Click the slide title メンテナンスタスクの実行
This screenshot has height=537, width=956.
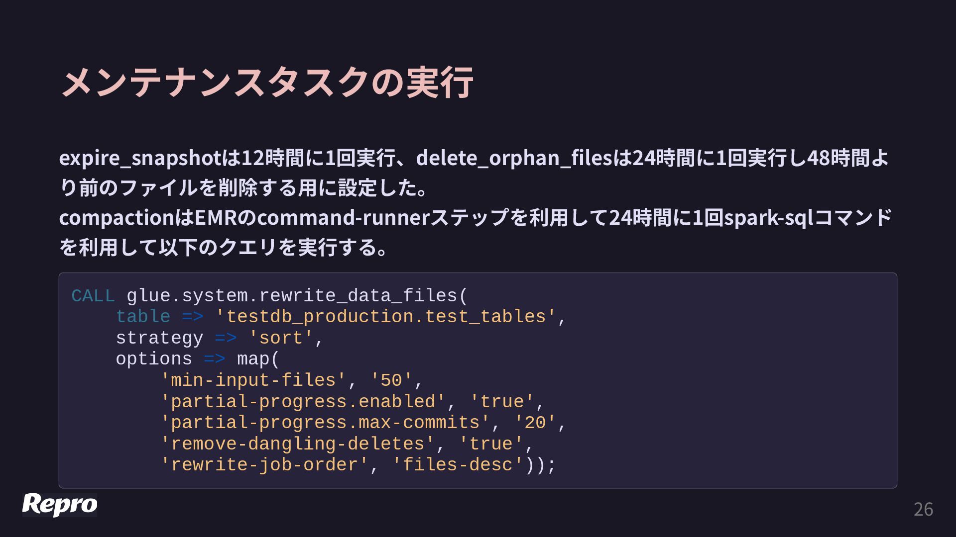click(x=266, y=82)
